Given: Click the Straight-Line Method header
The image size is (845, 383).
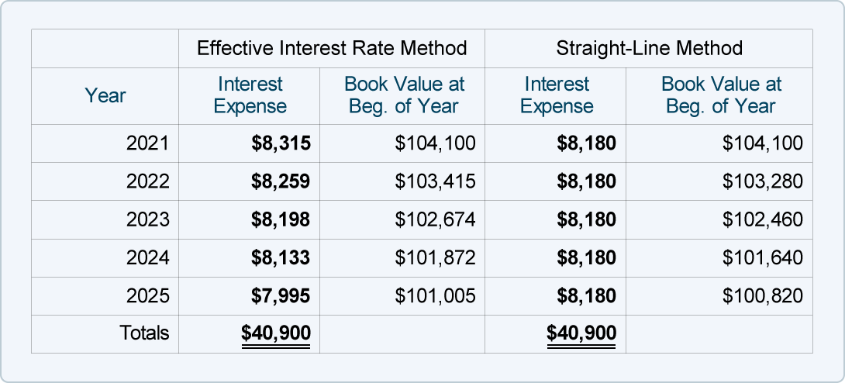Looking at the screenshot, I should tap(649, 49).
